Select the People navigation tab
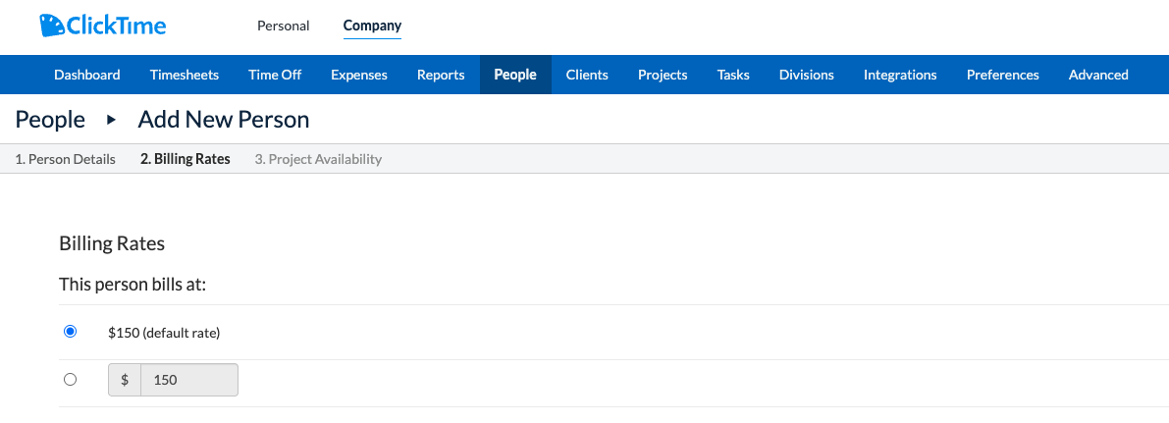1169x423 pixels. click(x=515, y=75)
